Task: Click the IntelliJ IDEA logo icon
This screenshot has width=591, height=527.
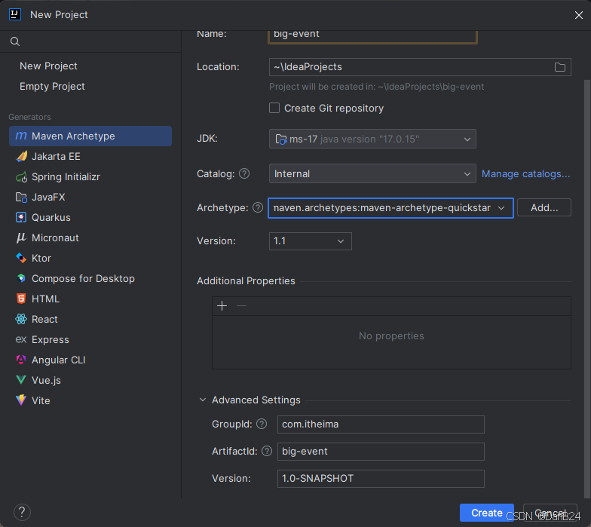Action: [x=15, y=14]
